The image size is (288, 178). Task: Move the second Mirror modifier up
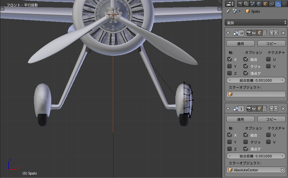click(272, 109)
